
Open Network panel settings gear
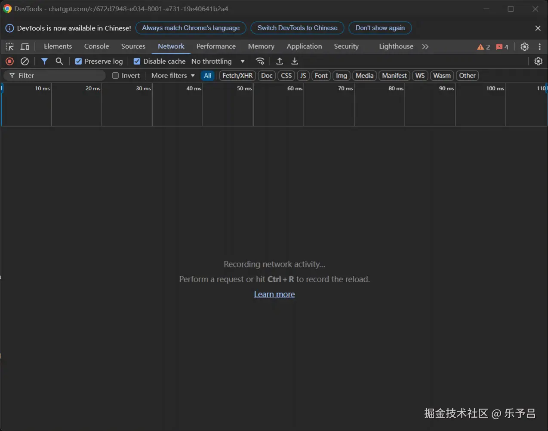coord(538,61)
